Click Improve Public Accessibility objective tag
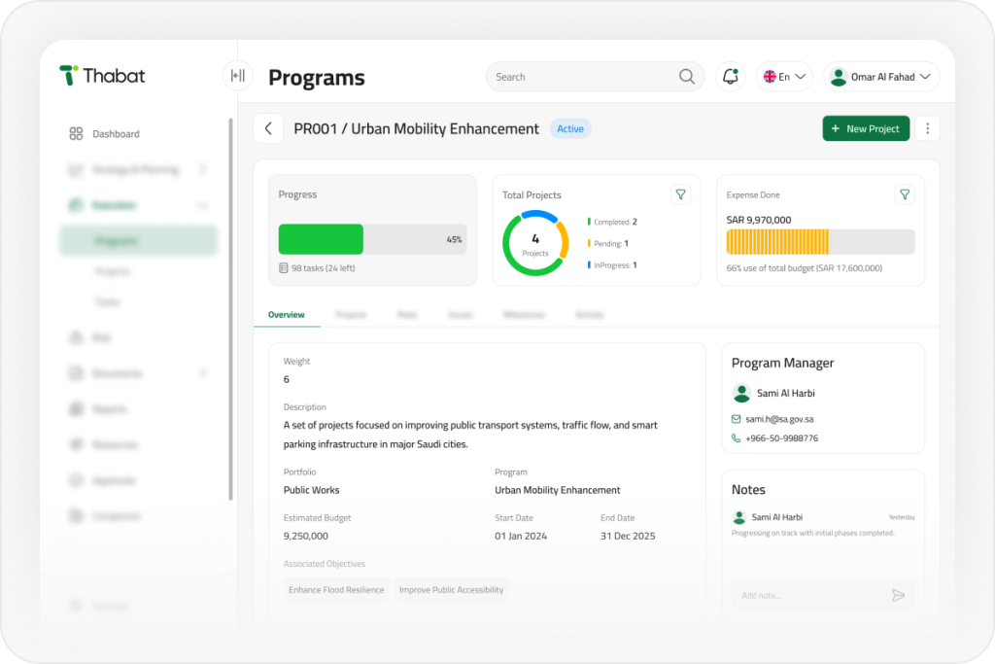 tap(451, 590)
